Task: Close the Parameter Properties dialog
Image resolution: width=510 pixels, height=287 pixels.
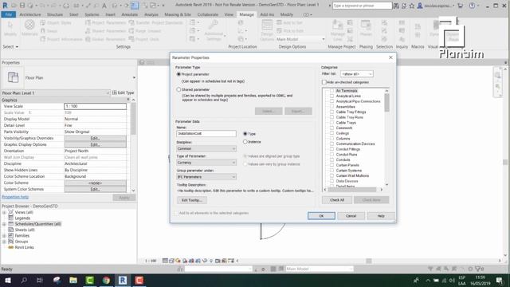Action: (x=390, y=57)
